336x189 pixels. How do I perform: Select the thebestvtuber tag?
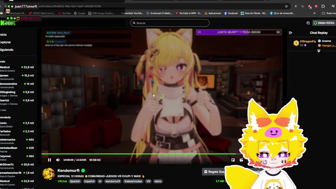[x=133, y=181]
